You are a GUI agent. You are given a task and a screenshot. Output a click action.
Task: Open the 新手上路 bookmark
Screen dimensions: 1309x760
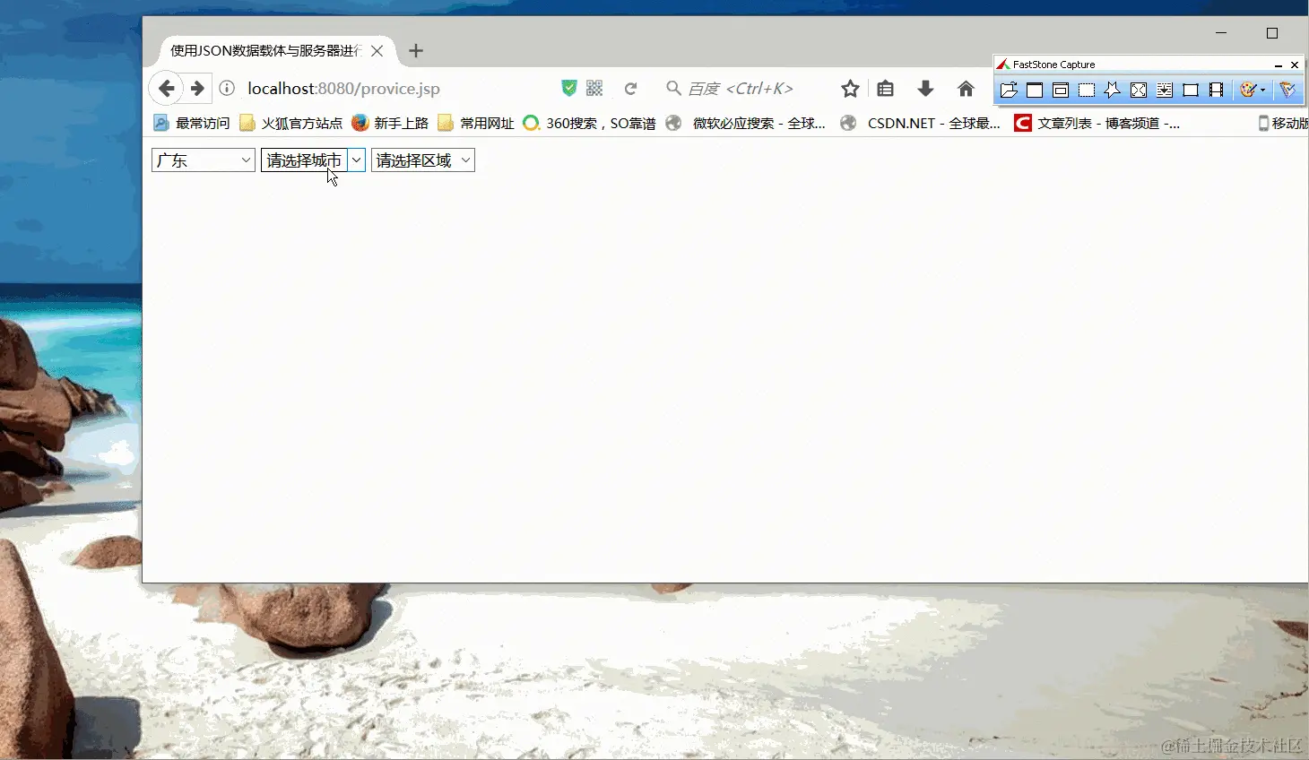pyautogui.click(x=391, y=123)
